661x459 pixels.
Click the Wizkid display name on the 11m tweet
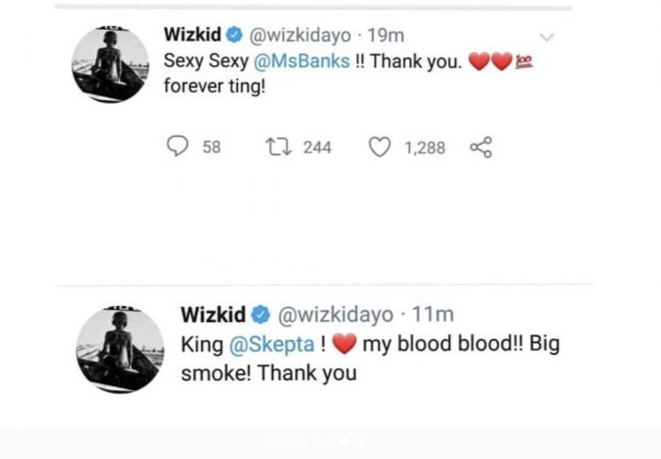(213, 314)
